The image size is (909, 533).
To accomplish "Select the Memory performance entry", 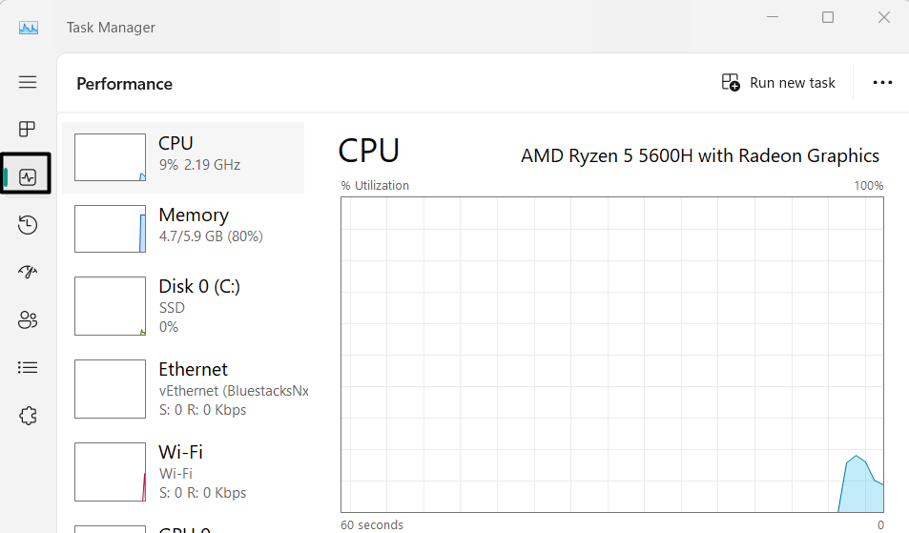I will pyautogui.click(x=183, y=229).
